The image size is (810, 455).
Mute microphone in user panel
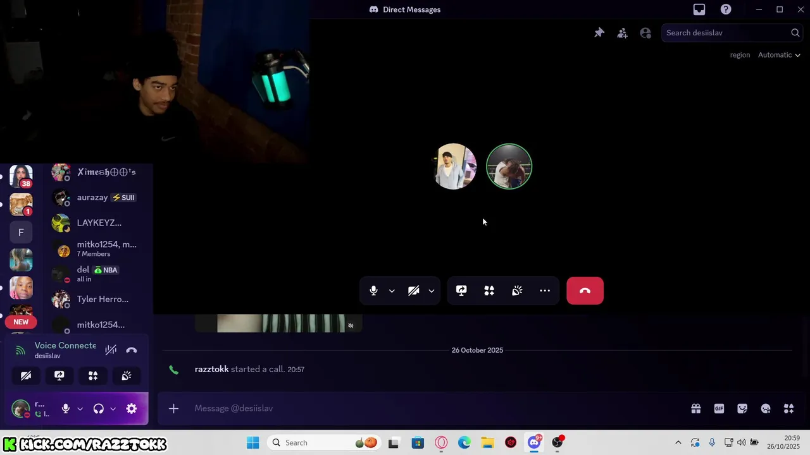click(65, 409)
